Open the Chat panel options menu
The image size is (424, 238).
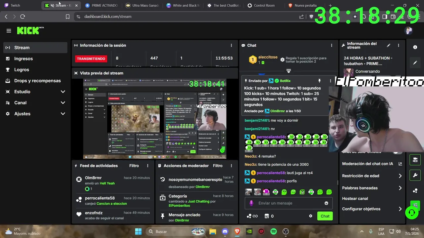[331, 45]
